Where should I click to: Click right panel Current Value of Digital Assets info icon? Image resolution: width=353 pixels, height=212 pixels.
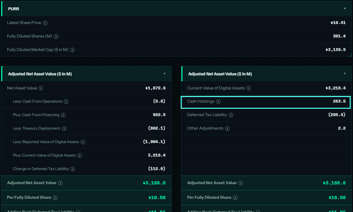point(249,88)
